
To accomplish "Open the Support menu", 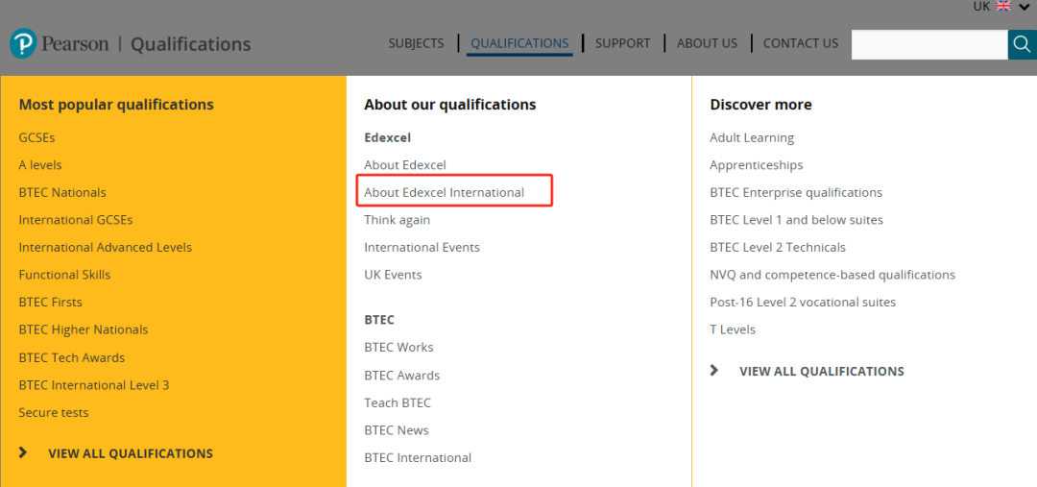I will [x=622, y=43].
